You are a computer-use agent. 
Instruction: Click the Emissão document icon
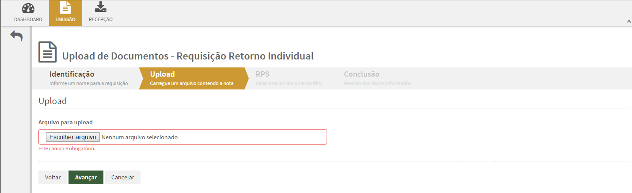[65, 8]
